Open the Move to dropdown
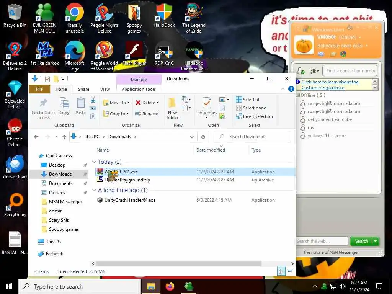This screenshot has width=392, height=294. pyautogui.click(x=116, y=103)
